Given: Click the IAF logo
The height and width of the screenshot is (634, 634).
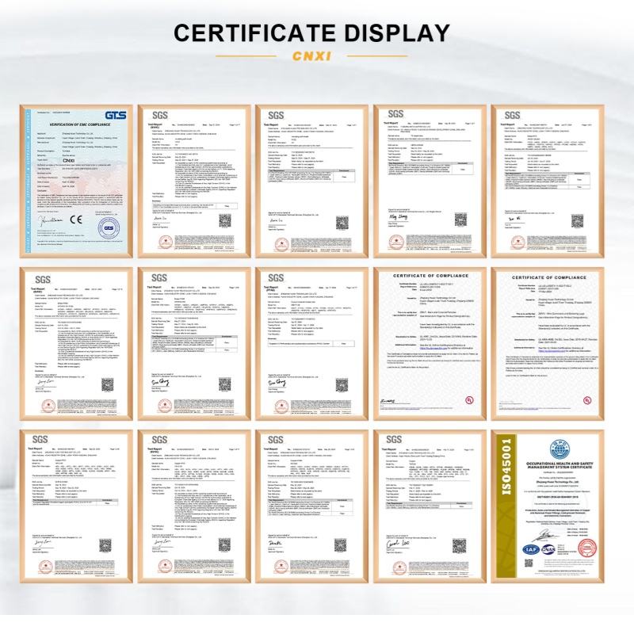Looking at the screenshot, I should (530, 549).
